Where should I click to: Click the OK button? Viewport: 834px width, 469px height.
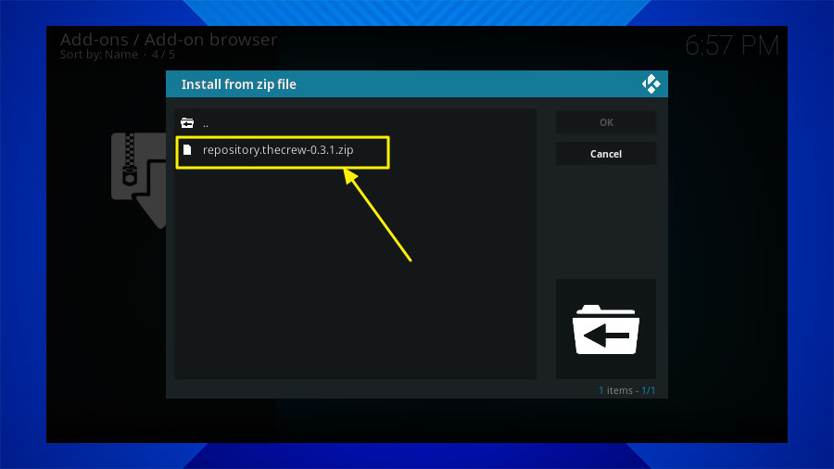pos(606,122)
